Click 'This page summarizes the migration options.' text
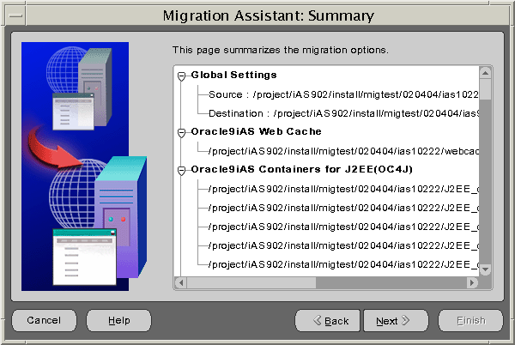 (x=281, y=50)
